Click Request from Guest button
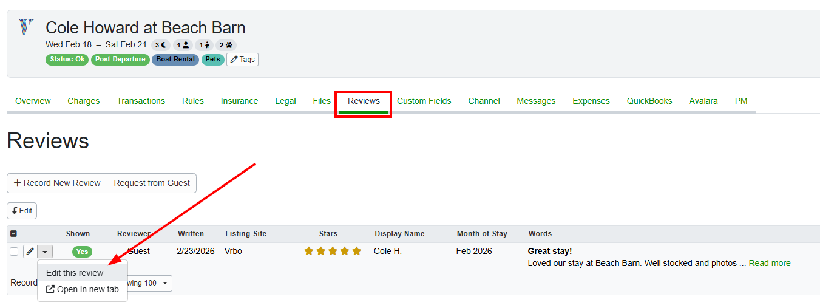The height and width of the screenshot is (308, 820). point(152,183)
